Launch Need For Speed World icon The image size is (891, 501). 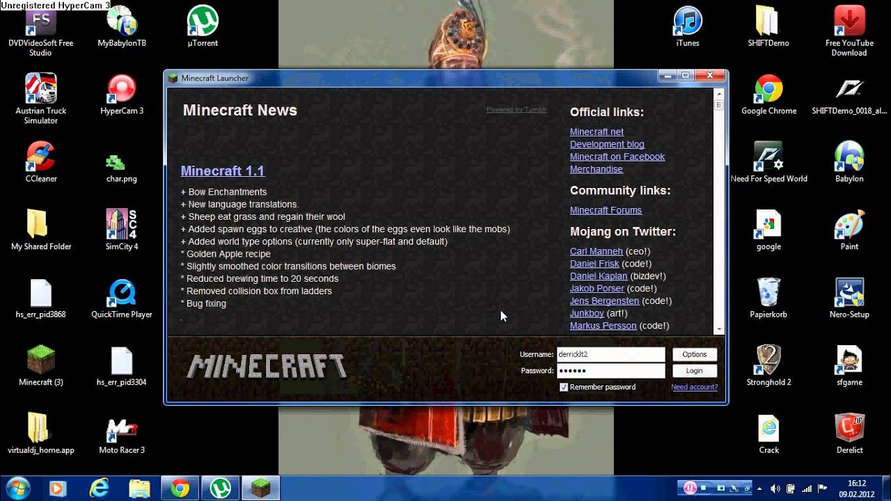768,163
